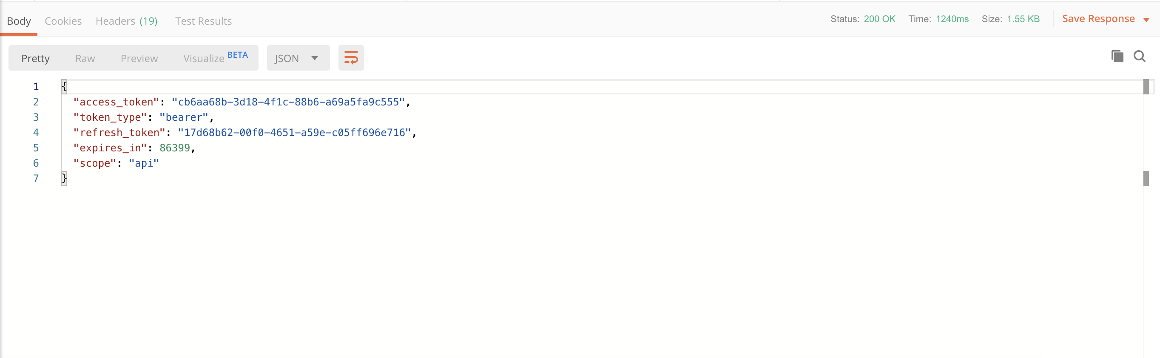Select the Body tab

tap(19, 21)
